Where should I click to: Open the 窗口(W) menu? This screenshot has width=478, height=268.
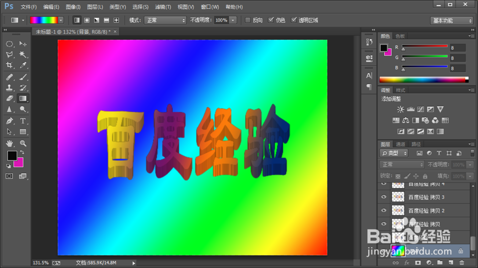pos(210,7)
